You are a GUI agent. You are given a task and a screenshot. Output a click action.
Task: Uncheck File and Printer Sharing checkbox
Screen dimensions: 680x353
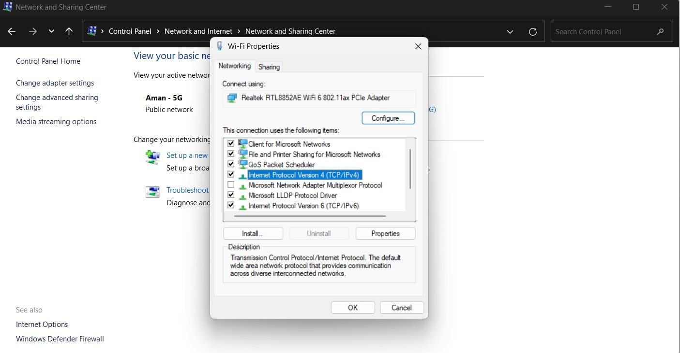[231, 154]
